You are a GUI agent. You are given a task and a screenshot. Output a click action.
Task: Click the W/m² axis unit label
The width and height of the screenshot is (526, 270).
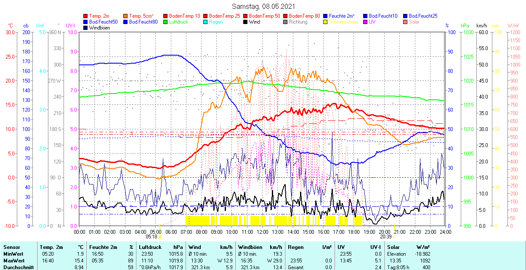pyautogui.click(x=514, y=26)
